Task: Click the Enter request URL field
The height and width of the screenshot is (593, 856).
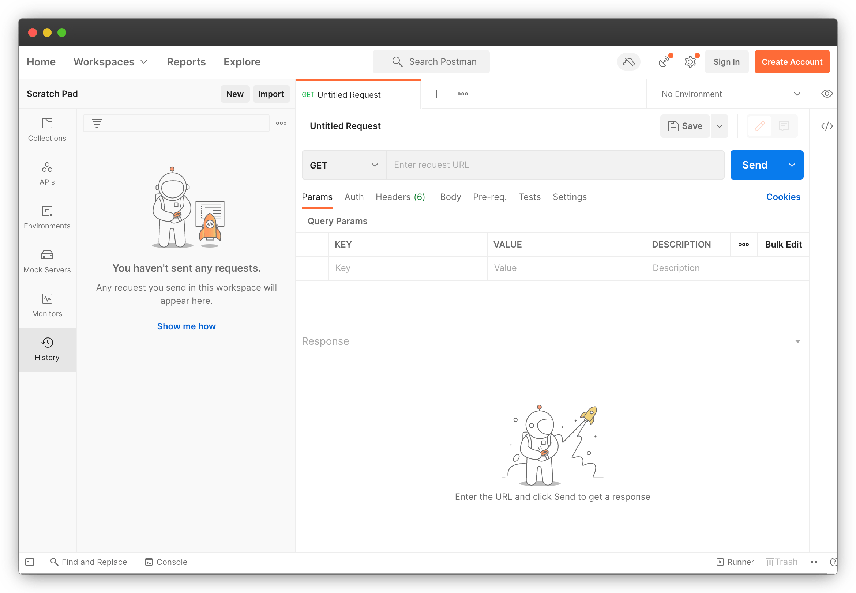Action: pos(555,165)
